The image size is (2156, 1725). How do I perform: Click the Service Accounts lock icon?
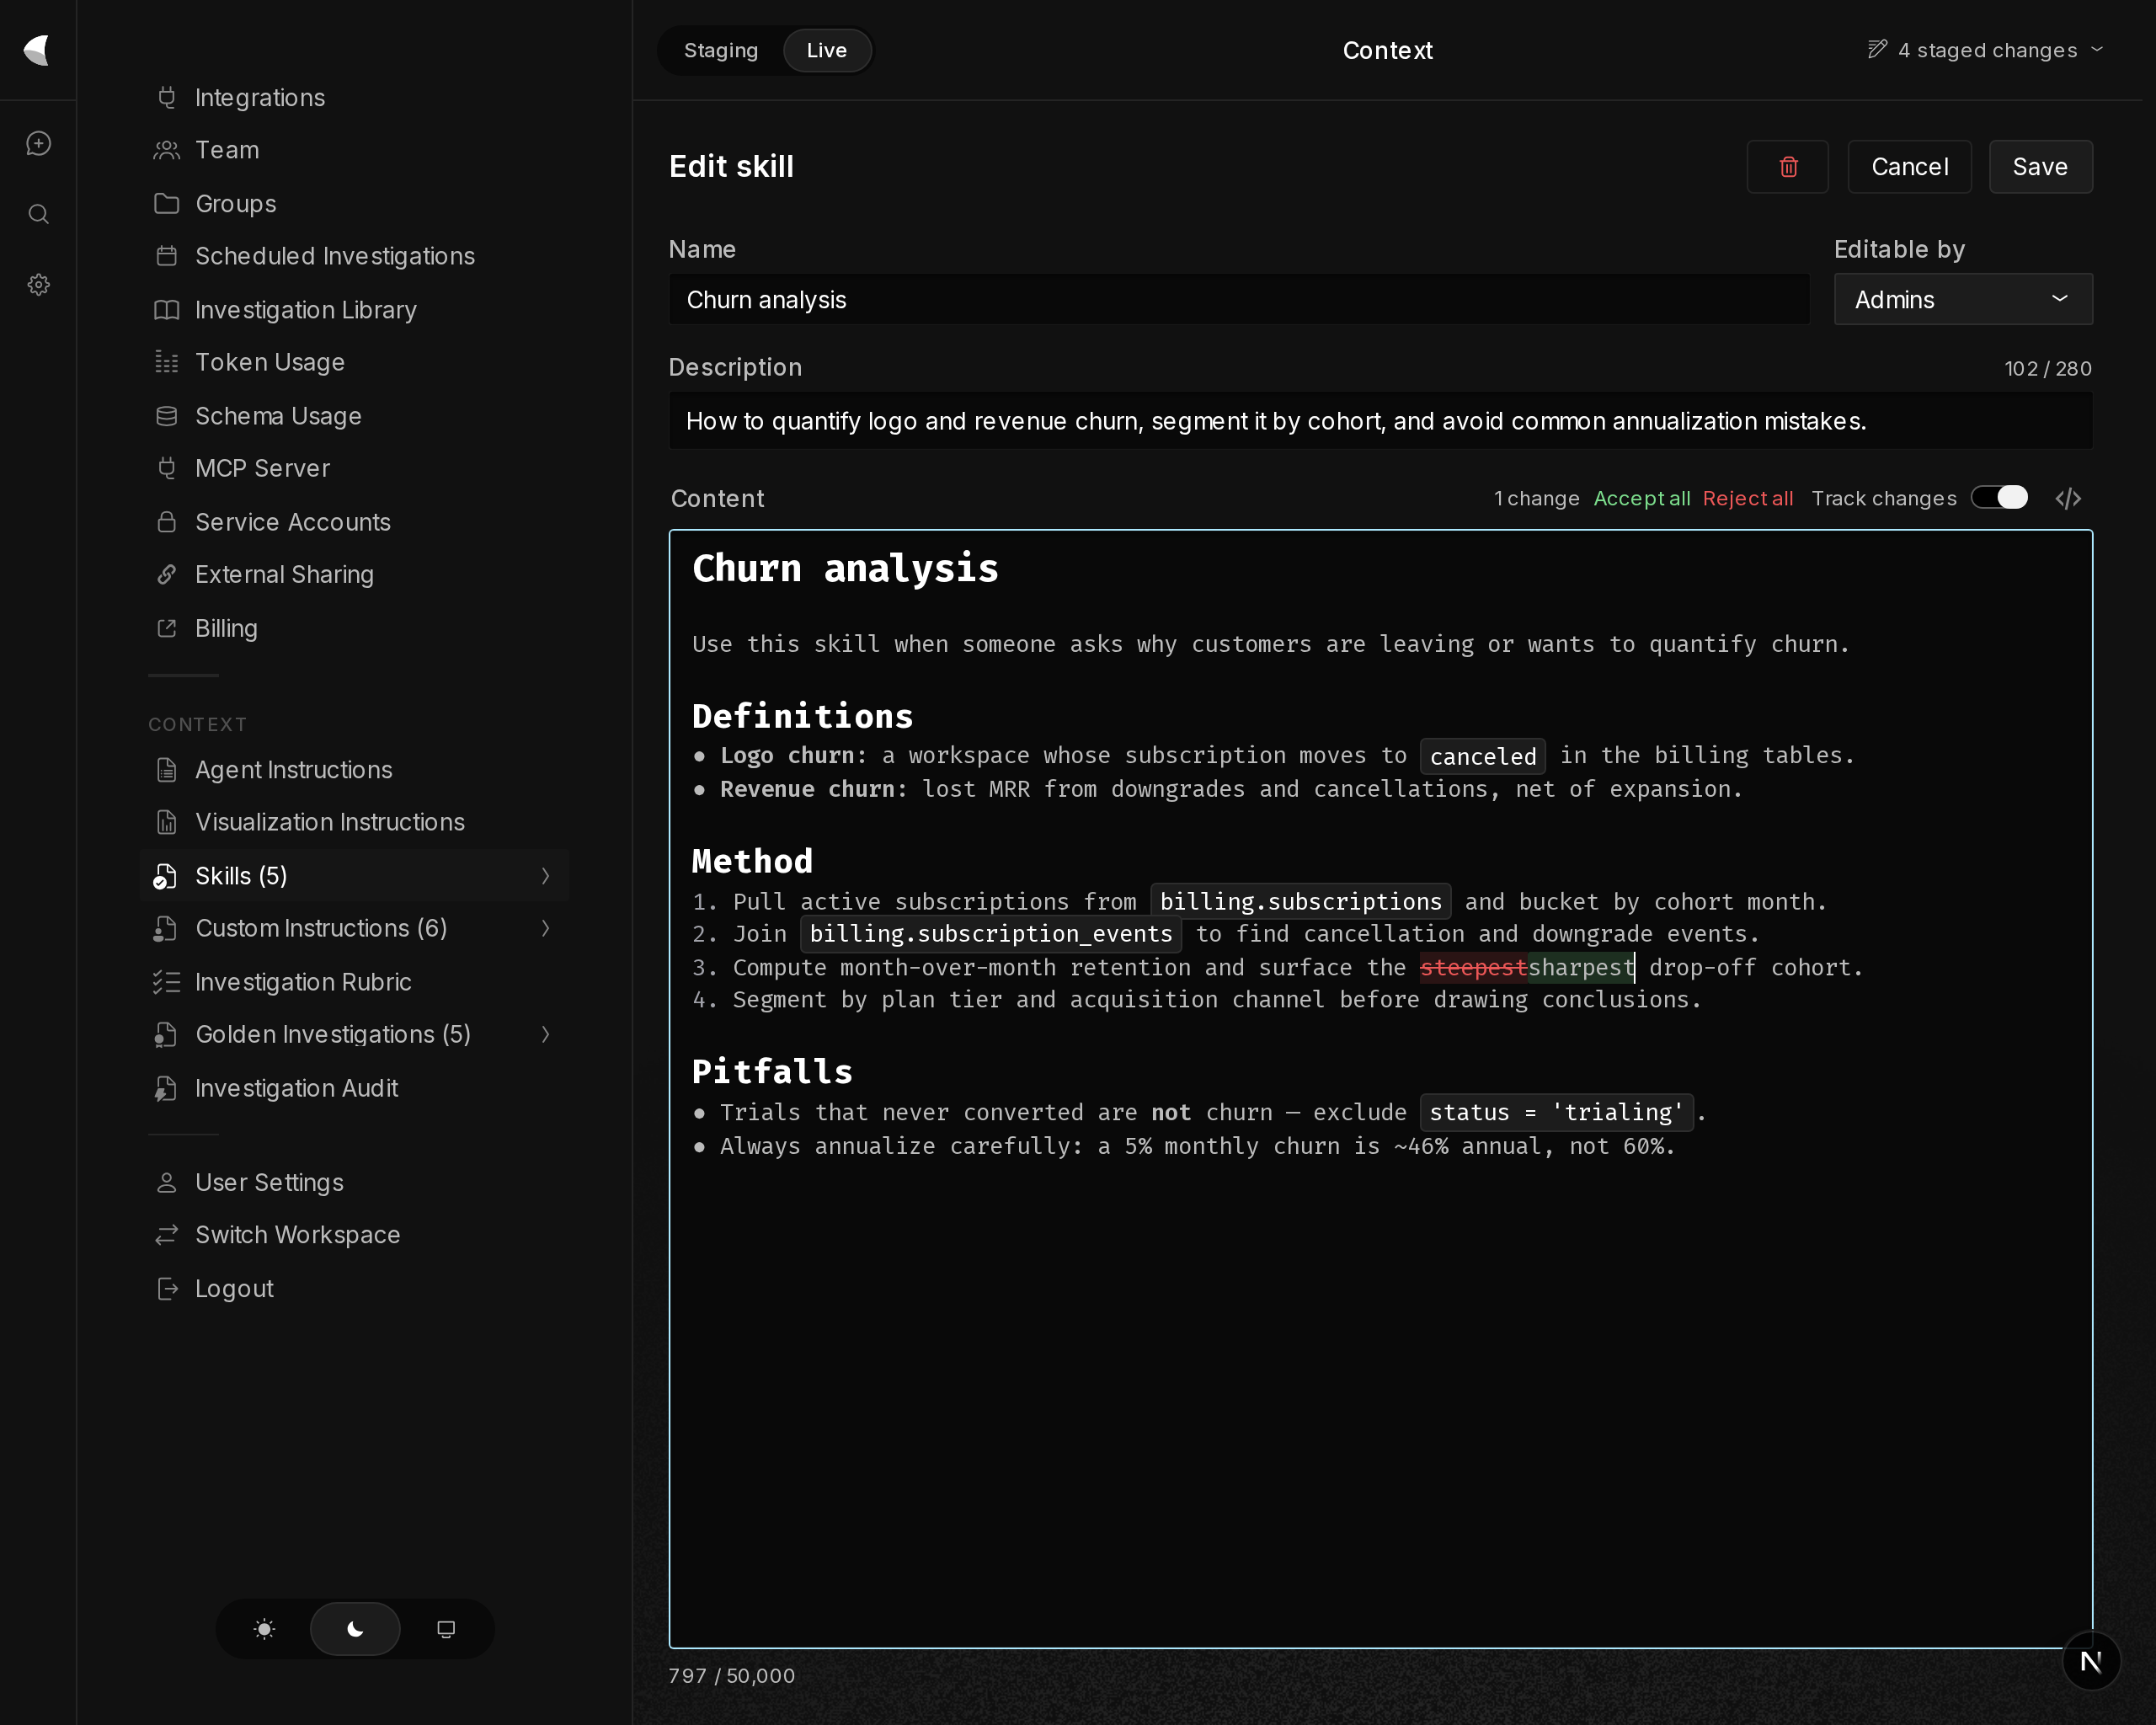pyautogui.click(x=167, y=522)
